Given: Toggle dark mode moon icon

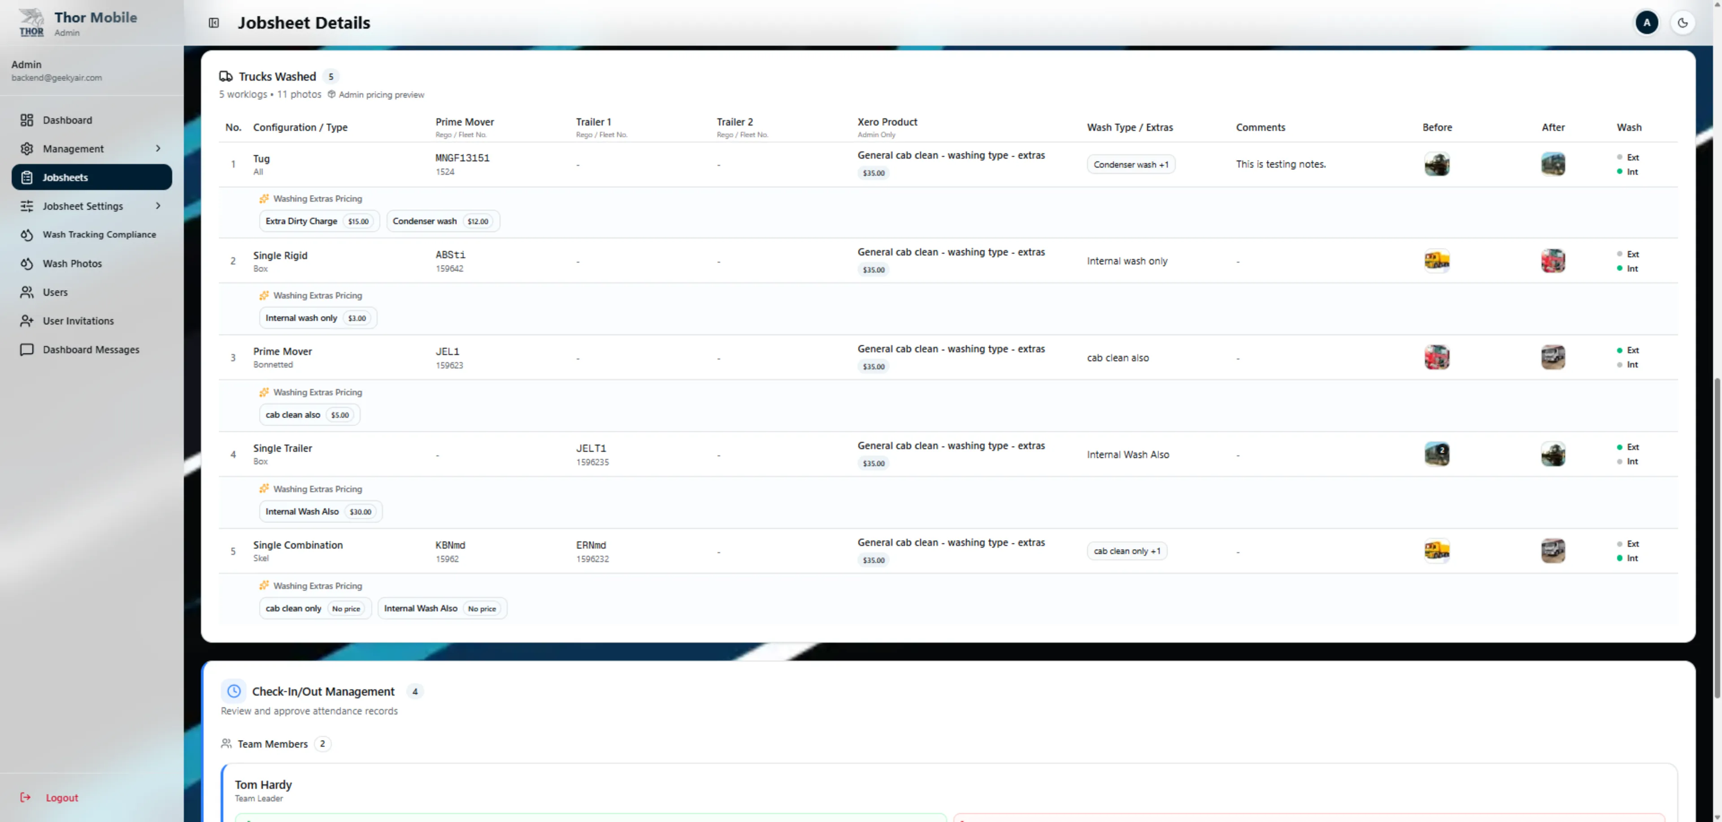Looking at the screenshot, I should pos(1683,23).
